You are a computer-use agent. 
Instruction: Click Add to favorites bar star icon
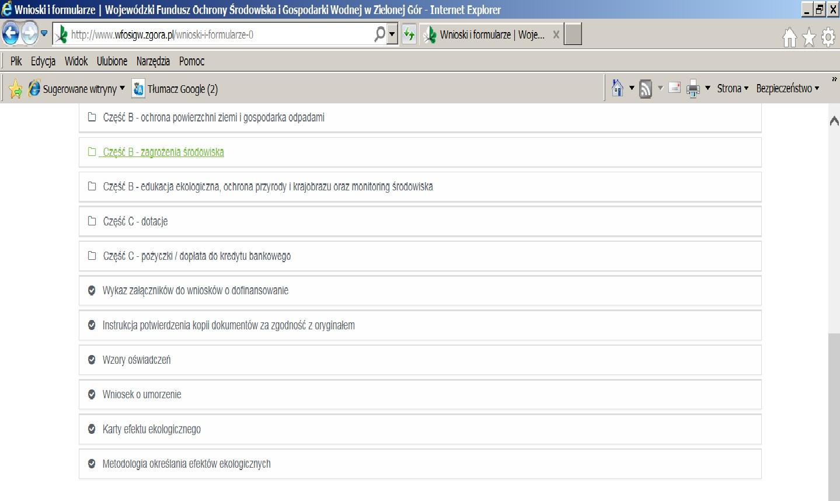coord(16,89)
